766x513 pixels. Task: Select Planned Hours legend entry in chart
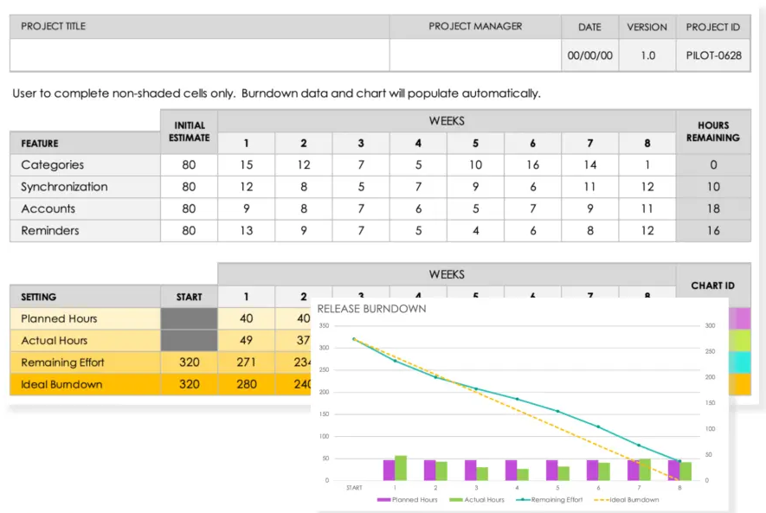(x=409, y=500)
